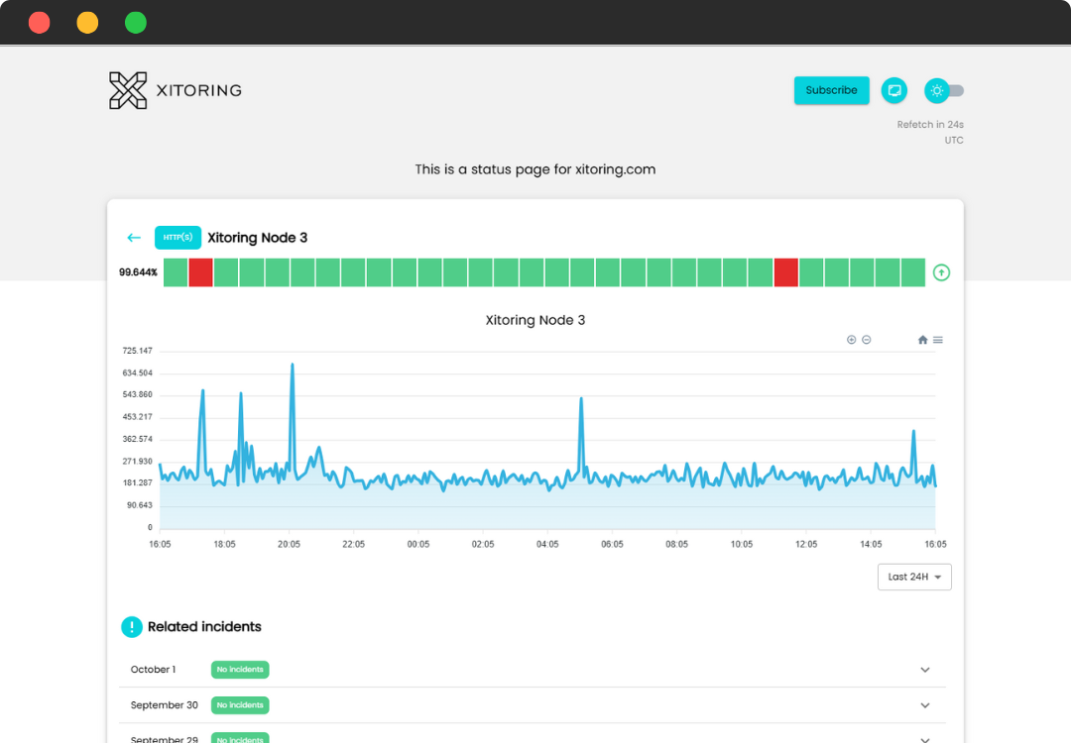Click the Related incidents exclamation icon
This screenshot has height=743, width=1071.
(x=132, y=626)
